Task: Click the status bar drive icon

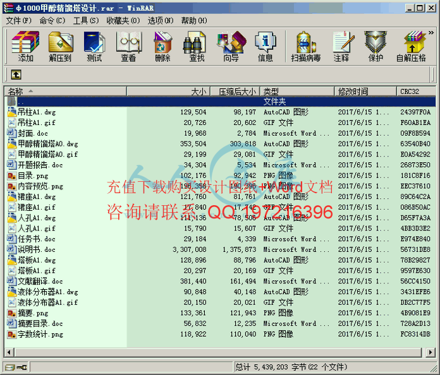Action: (10, 367)
